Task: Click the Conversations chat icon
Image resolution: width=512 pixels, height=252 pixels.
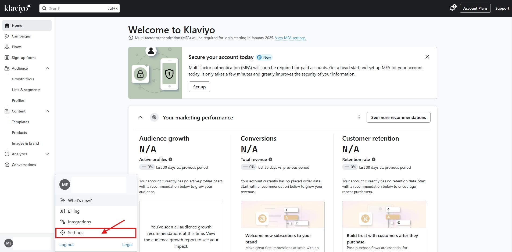Action: point(7,165)
